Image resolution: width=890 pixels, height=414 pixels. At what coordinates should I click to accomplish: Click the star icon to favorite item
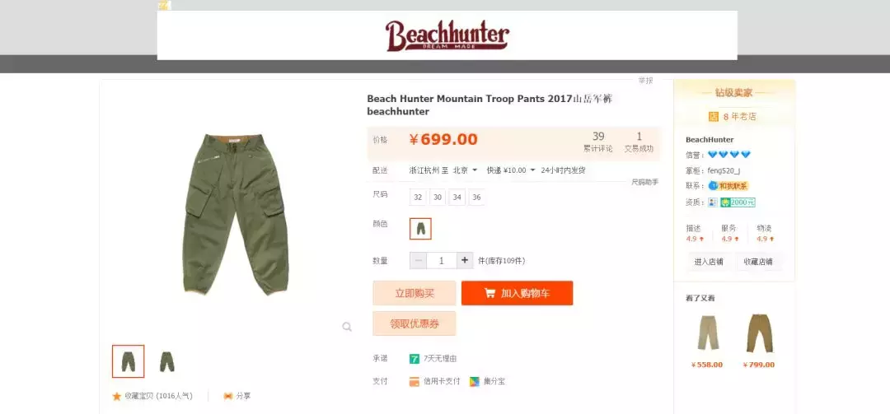117,397
